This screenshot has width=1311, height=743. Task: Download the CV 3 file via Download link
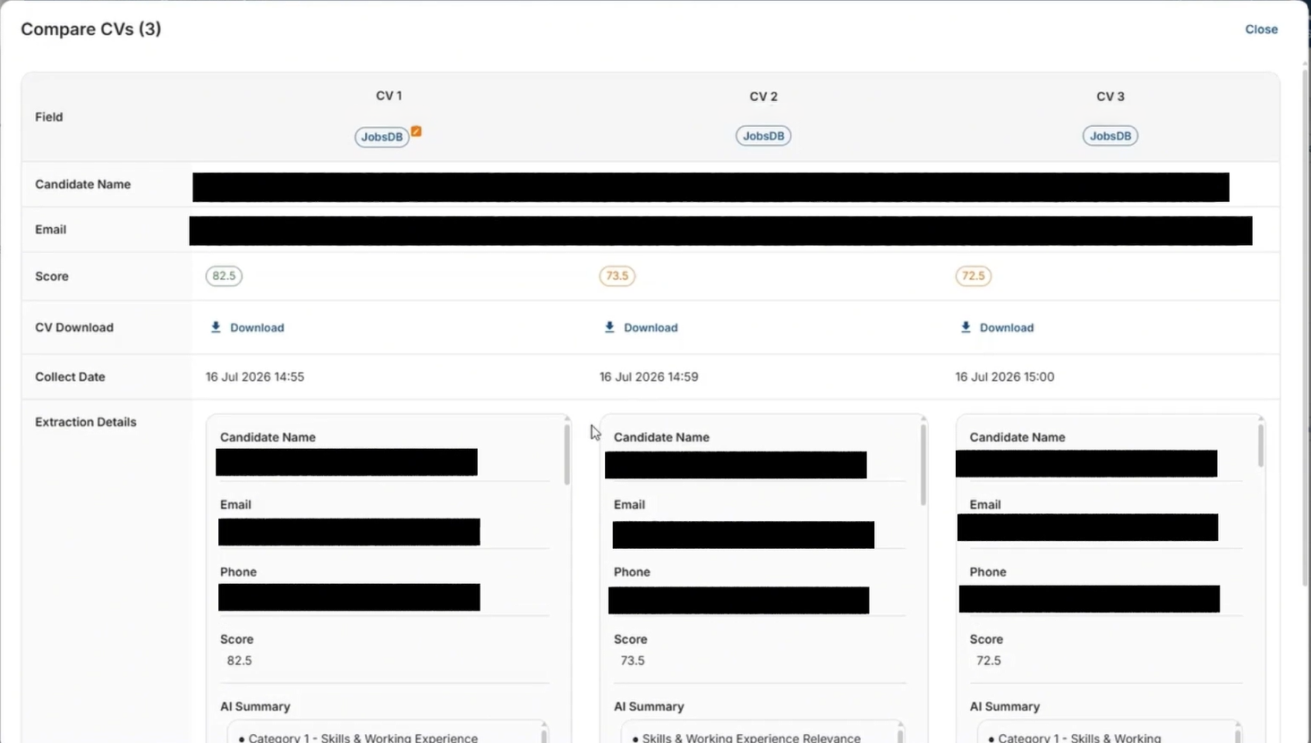(1007, 328)
